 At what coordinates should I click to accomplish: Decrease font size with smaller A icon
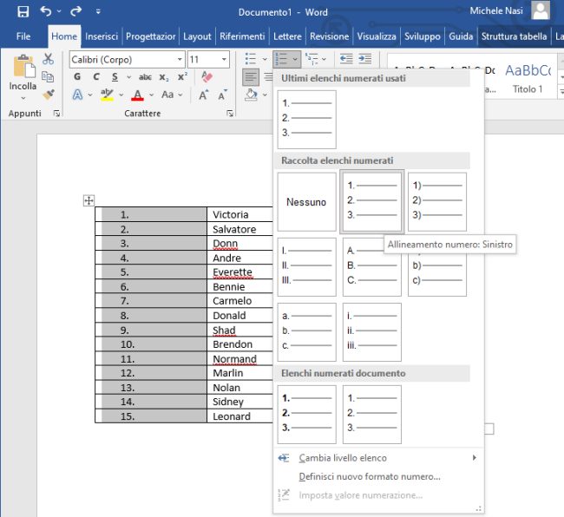pos(222,95)
